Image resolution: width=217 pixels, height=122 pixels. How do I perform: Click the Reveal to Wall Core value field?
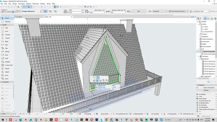[x=118, y=13]
